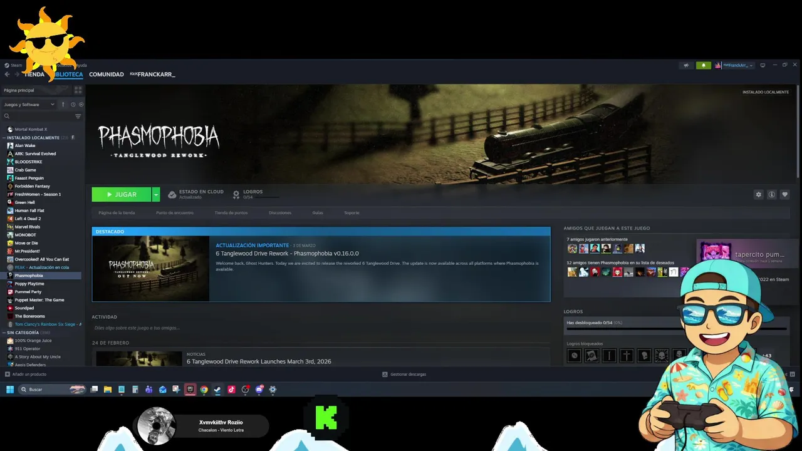Screen dimensions: 802x451
Task: Open March 3rd launch news headline
Action: pos(259,361)
